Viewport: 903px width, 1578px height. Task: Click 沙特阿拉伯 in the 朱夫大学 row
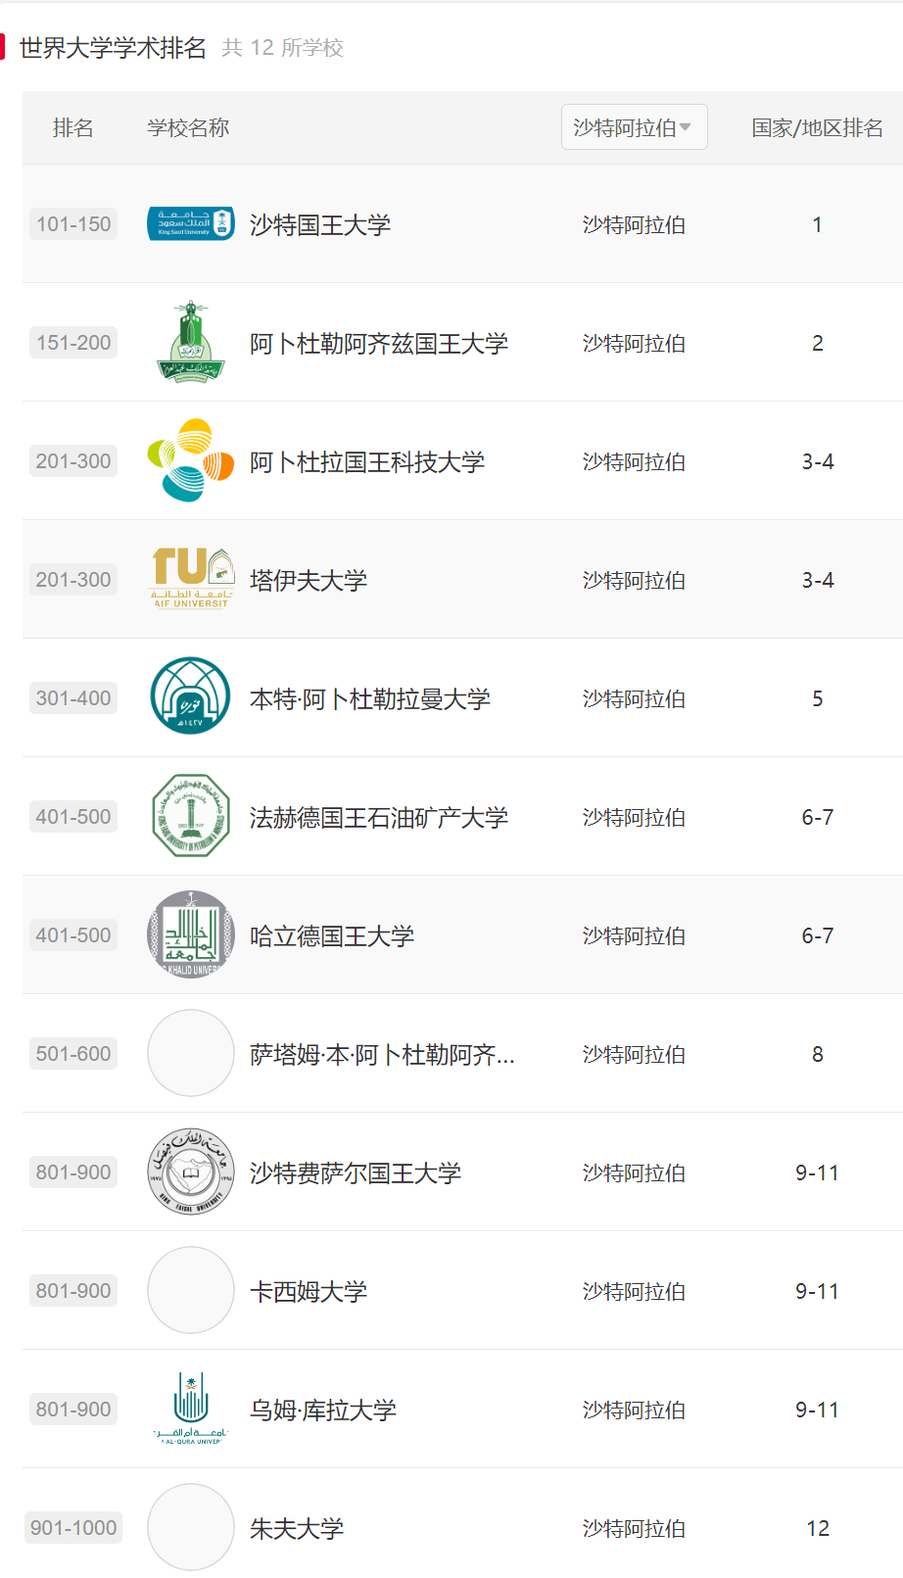tap(634, 1528)
